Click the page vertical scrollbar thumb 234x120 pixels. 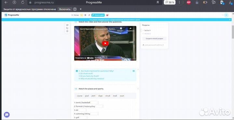coord(233,32)
